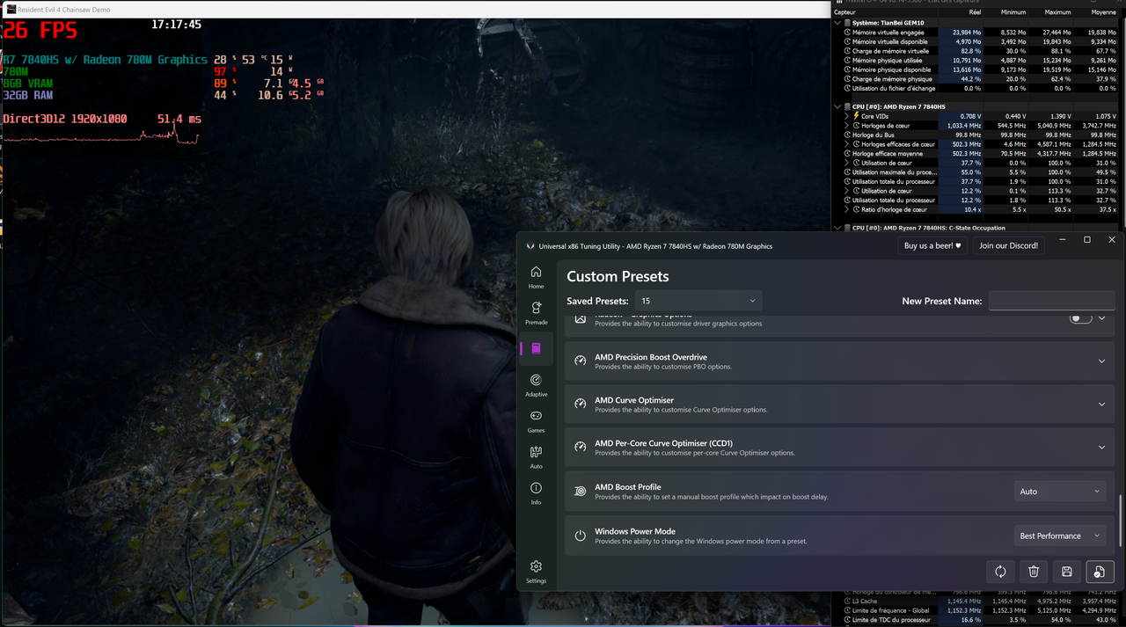Click clock icon beside Mémoire virtuelle engagée

pyautogui.click(x=848, y=33)
